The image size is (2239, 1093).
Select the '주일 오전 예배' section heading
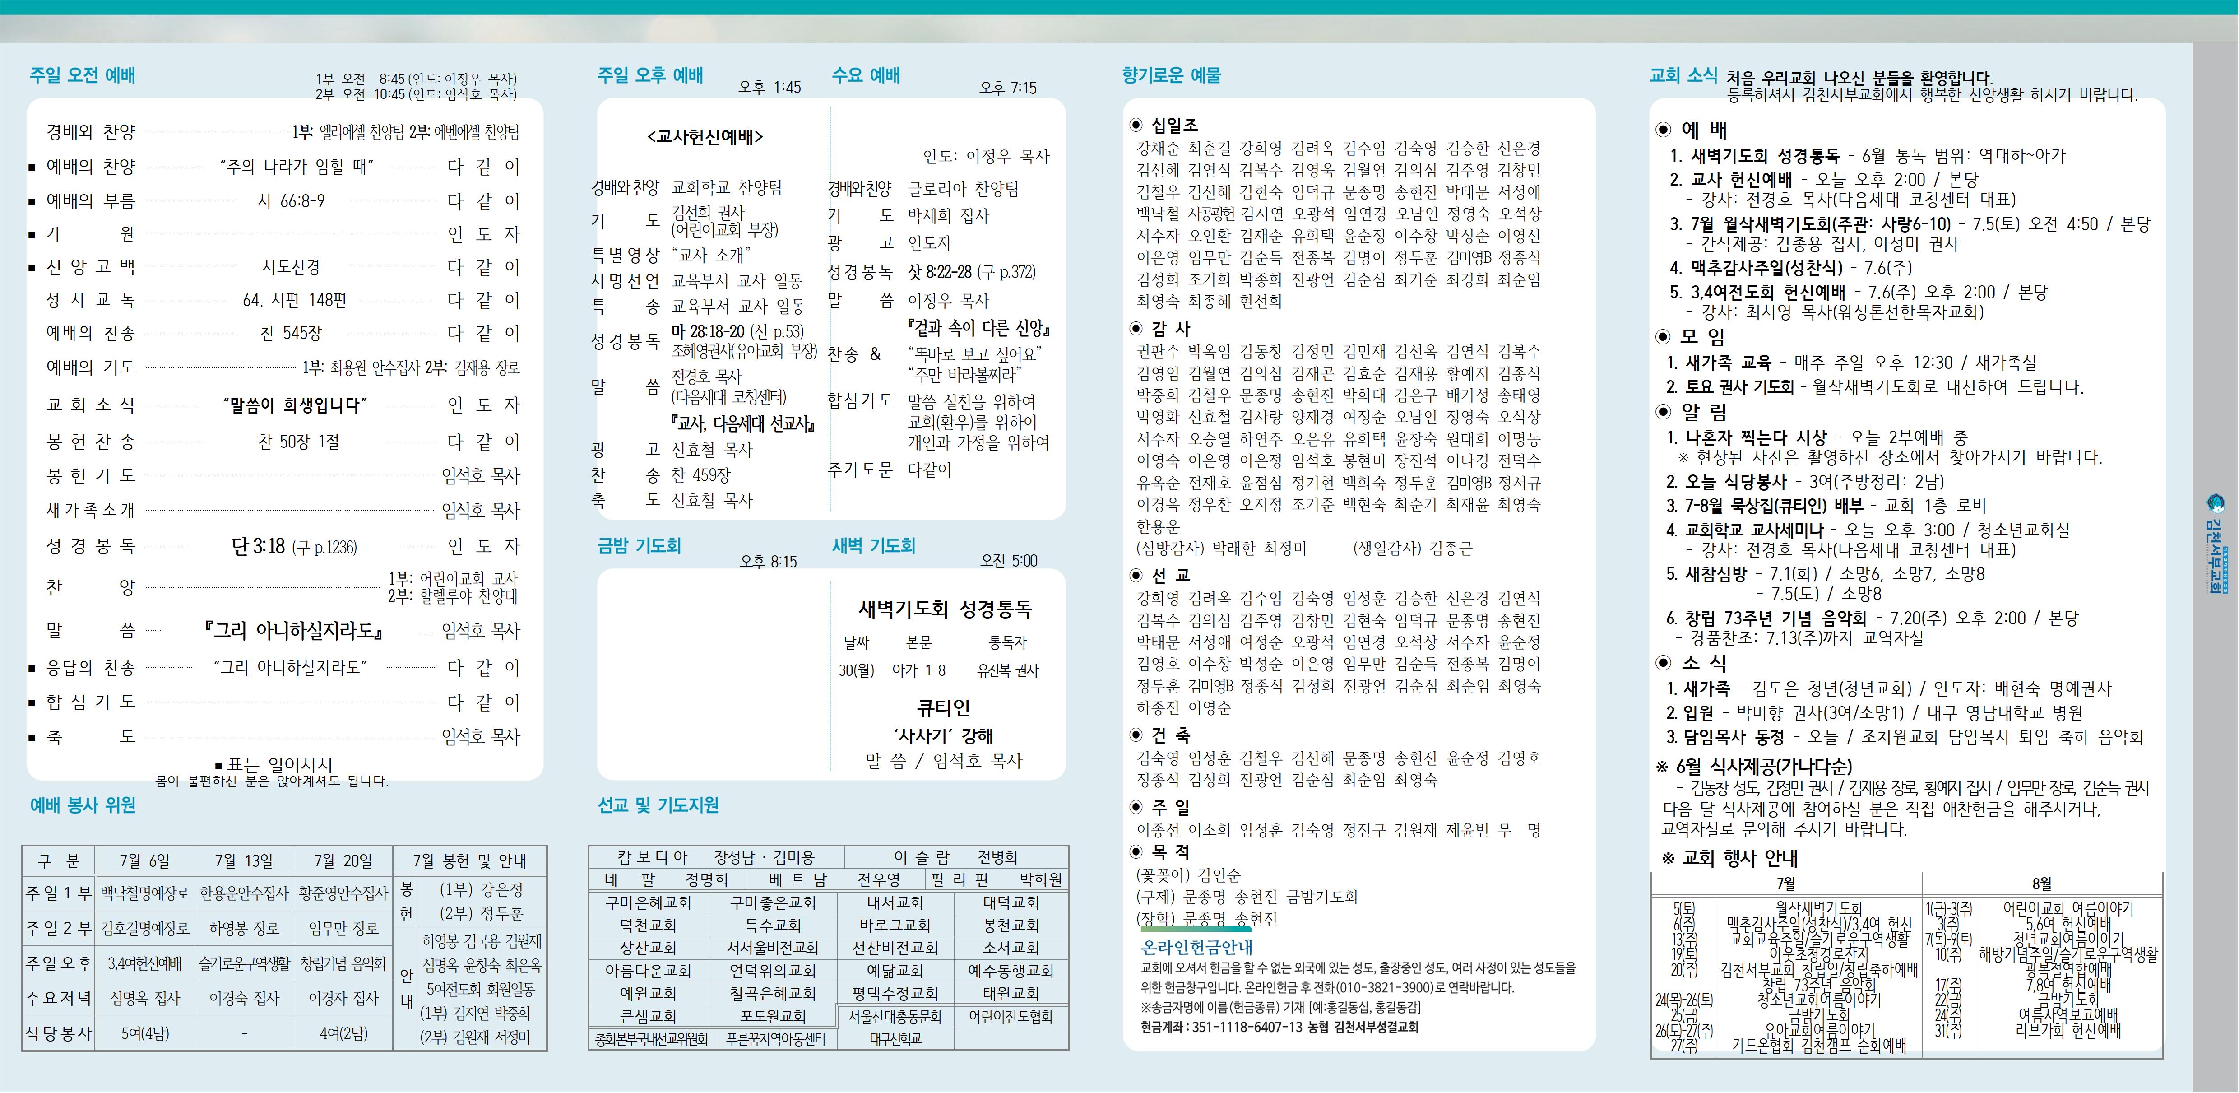[x=83, y=75]
